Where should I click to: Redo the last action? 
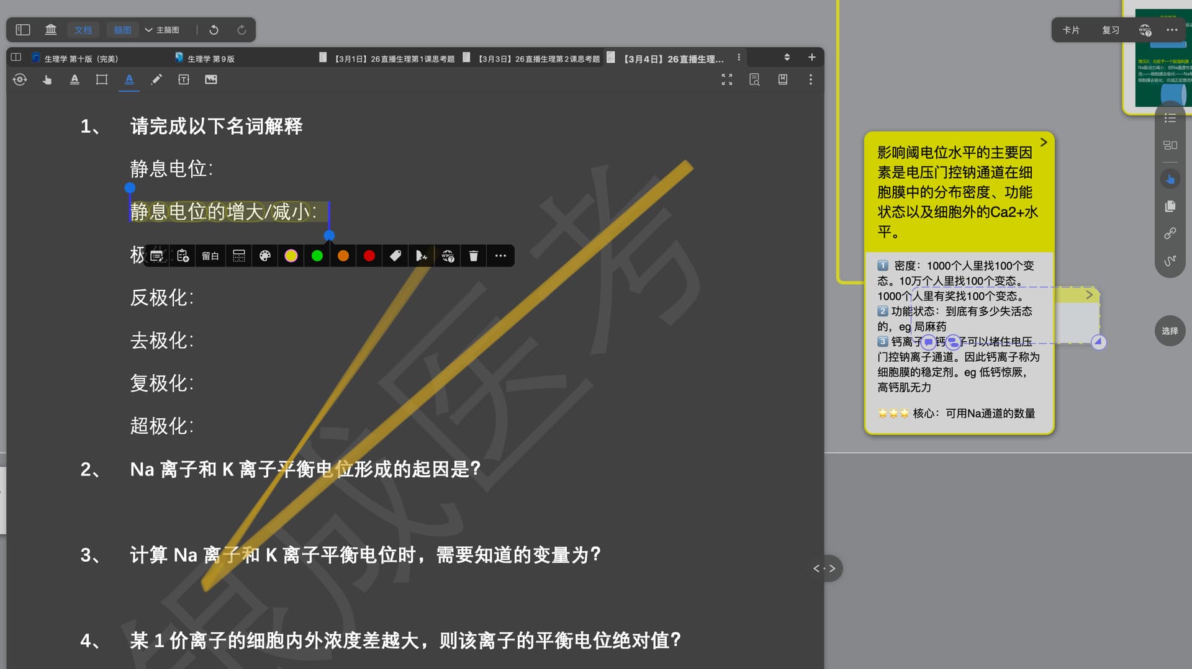tap(242, 30)
